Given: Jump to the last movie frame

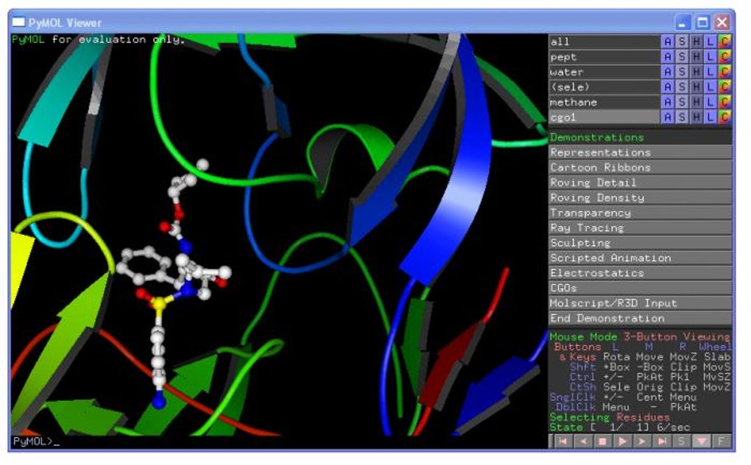Looking at the screenshot, I should 661,441.
